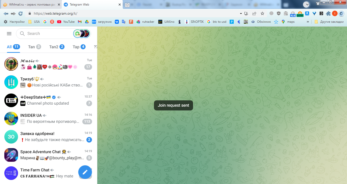The image size is (347, 184).
Task: Click the address bar URL
Action: (55, 14)
